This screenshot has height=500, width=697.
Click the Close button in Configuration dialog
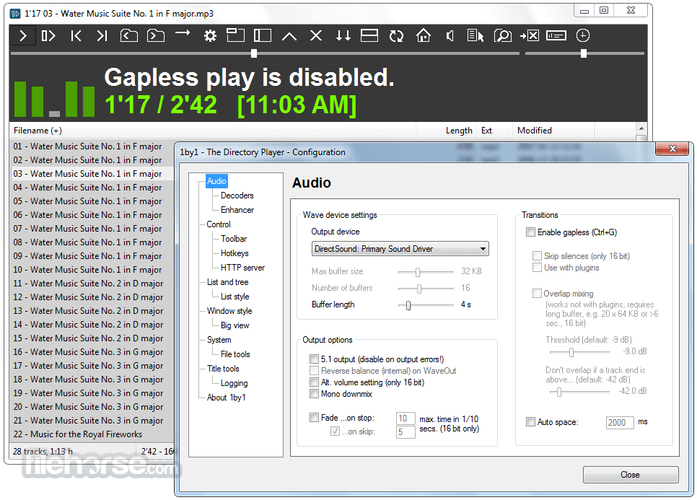click(x=631, y=475)
